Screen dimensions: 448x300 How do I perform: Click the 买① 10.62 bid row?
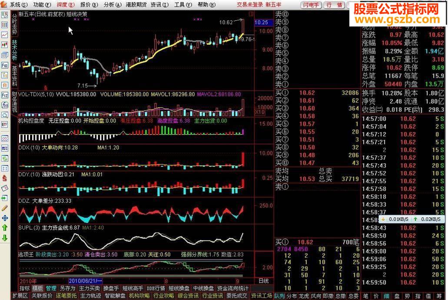pyautogui.click(x=317, y=93)
